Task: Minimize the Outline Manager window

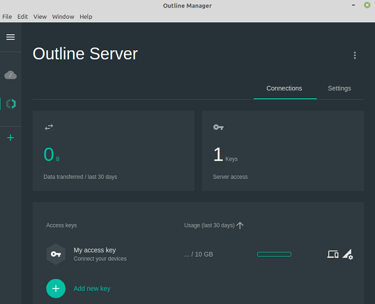Action: coord(353,5)
